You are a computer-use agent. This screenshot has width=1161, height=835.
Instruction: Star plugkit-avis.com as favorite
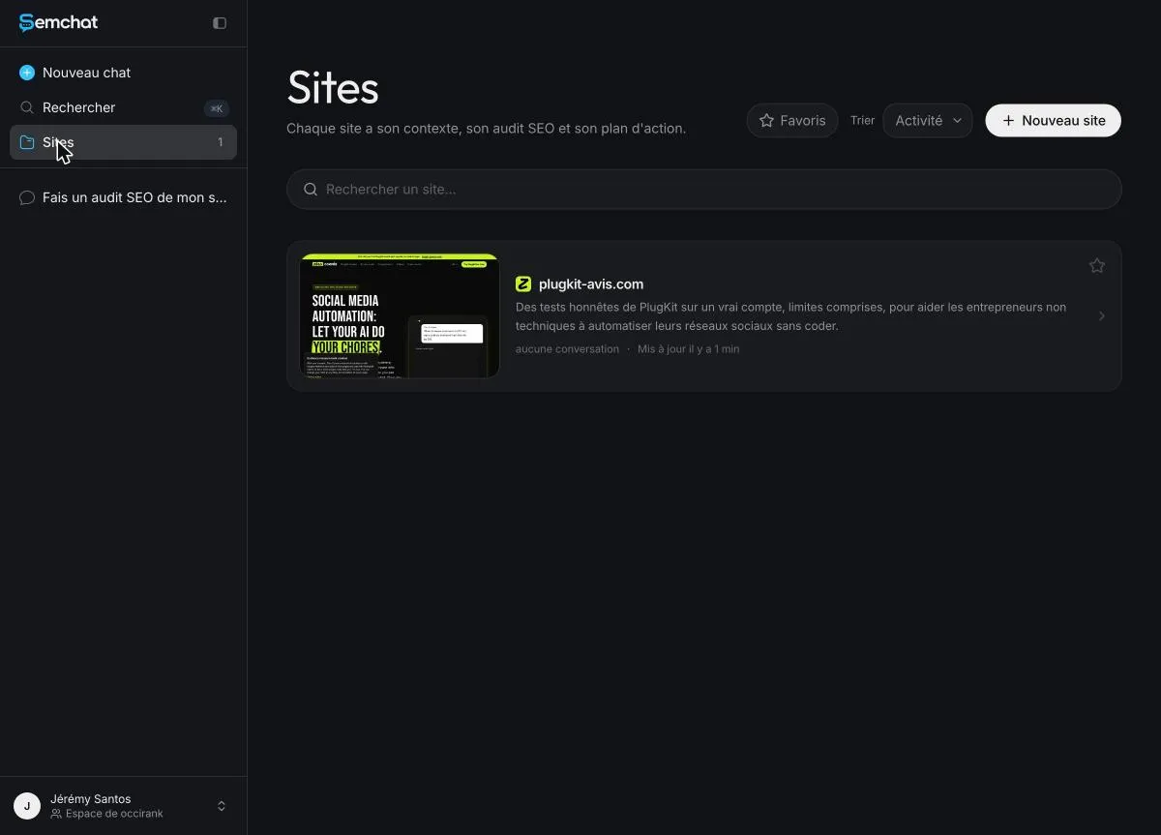coord(1097,265)
